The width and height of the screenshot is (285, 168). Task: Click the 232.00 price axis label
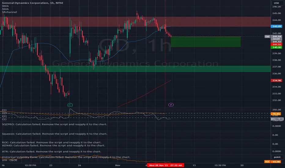pos(276,100)
